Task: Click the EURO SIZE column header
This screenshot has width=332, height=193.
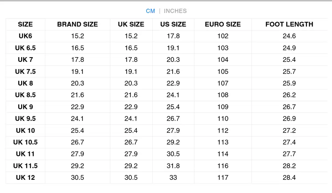Action: [x=223, y=24]
